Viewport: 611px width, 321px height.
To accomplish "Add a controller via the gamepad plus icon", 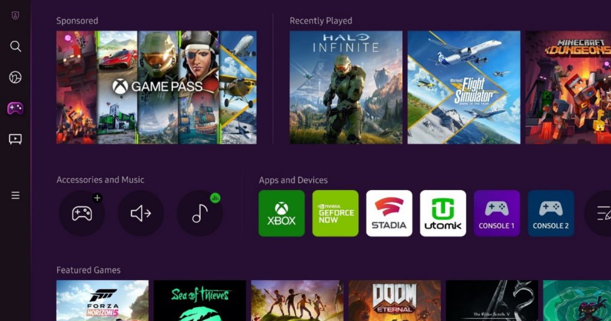I will click(82, 213).
